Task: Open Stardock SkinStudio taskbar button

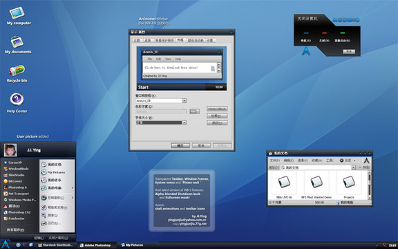Action: (x=55, y=245)
